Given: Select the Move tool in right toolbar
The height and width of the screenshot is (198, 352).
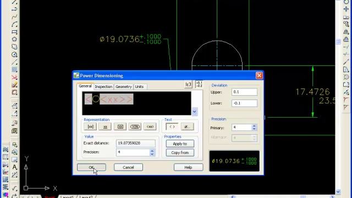Looking at the screenshot, I should pyautogui.click(x=346, y=9).
